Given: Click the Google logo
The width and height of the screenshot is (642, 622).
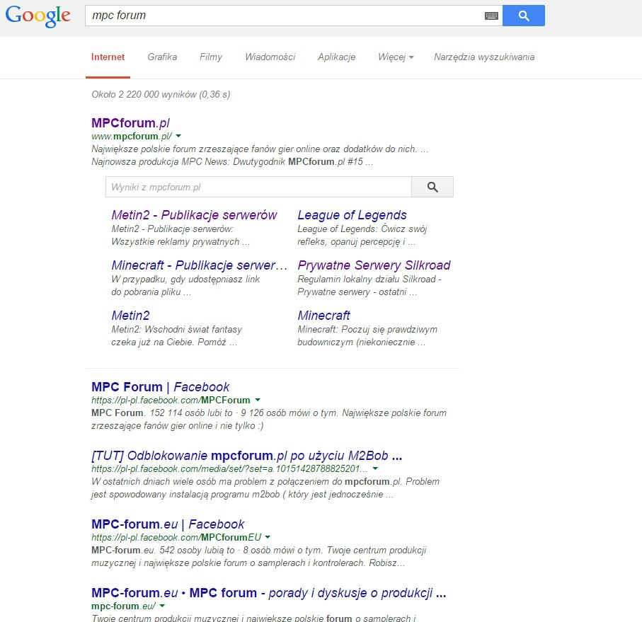Looking at the screenshot, I should 38,16.
